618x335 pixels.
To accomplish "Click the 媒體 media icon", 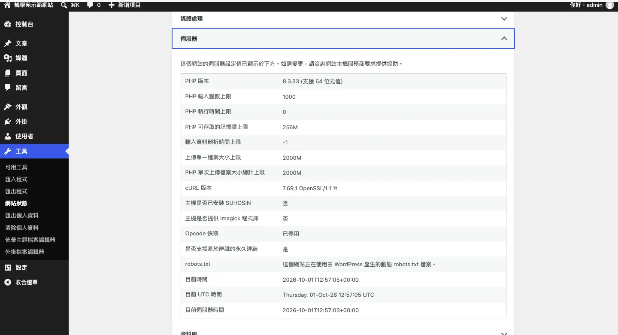I will (8, 58).
